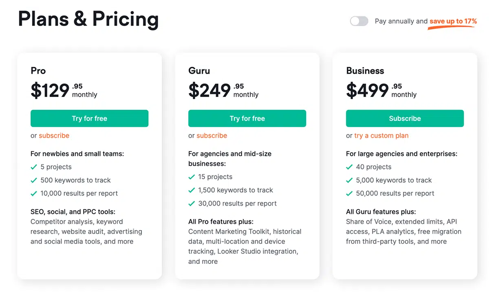The width and height of the screenshot is (489, 292).
Task: Click checkmark beside 50,000 results per report
Action: click(x=349, y=193)
